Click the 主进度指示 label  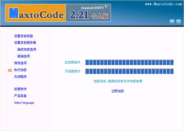[x=72, y=62]
